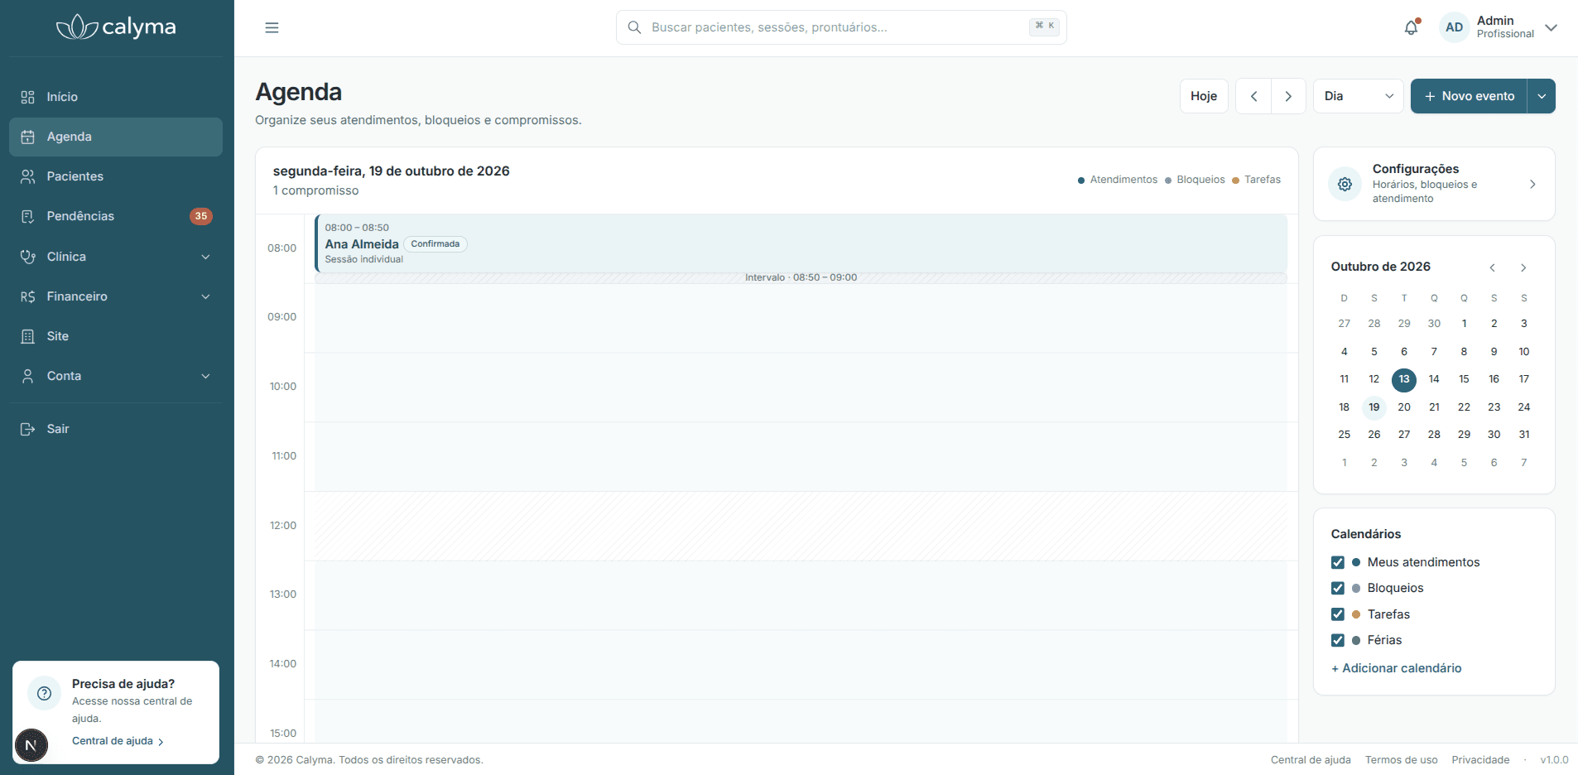This screenshot has height=775, width=1578.
Task: Open the Ana Almeida appointment
Action: pos(801,243)
